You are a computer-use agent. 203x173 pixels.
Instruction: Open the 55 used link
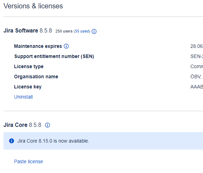tap(82, 31)
